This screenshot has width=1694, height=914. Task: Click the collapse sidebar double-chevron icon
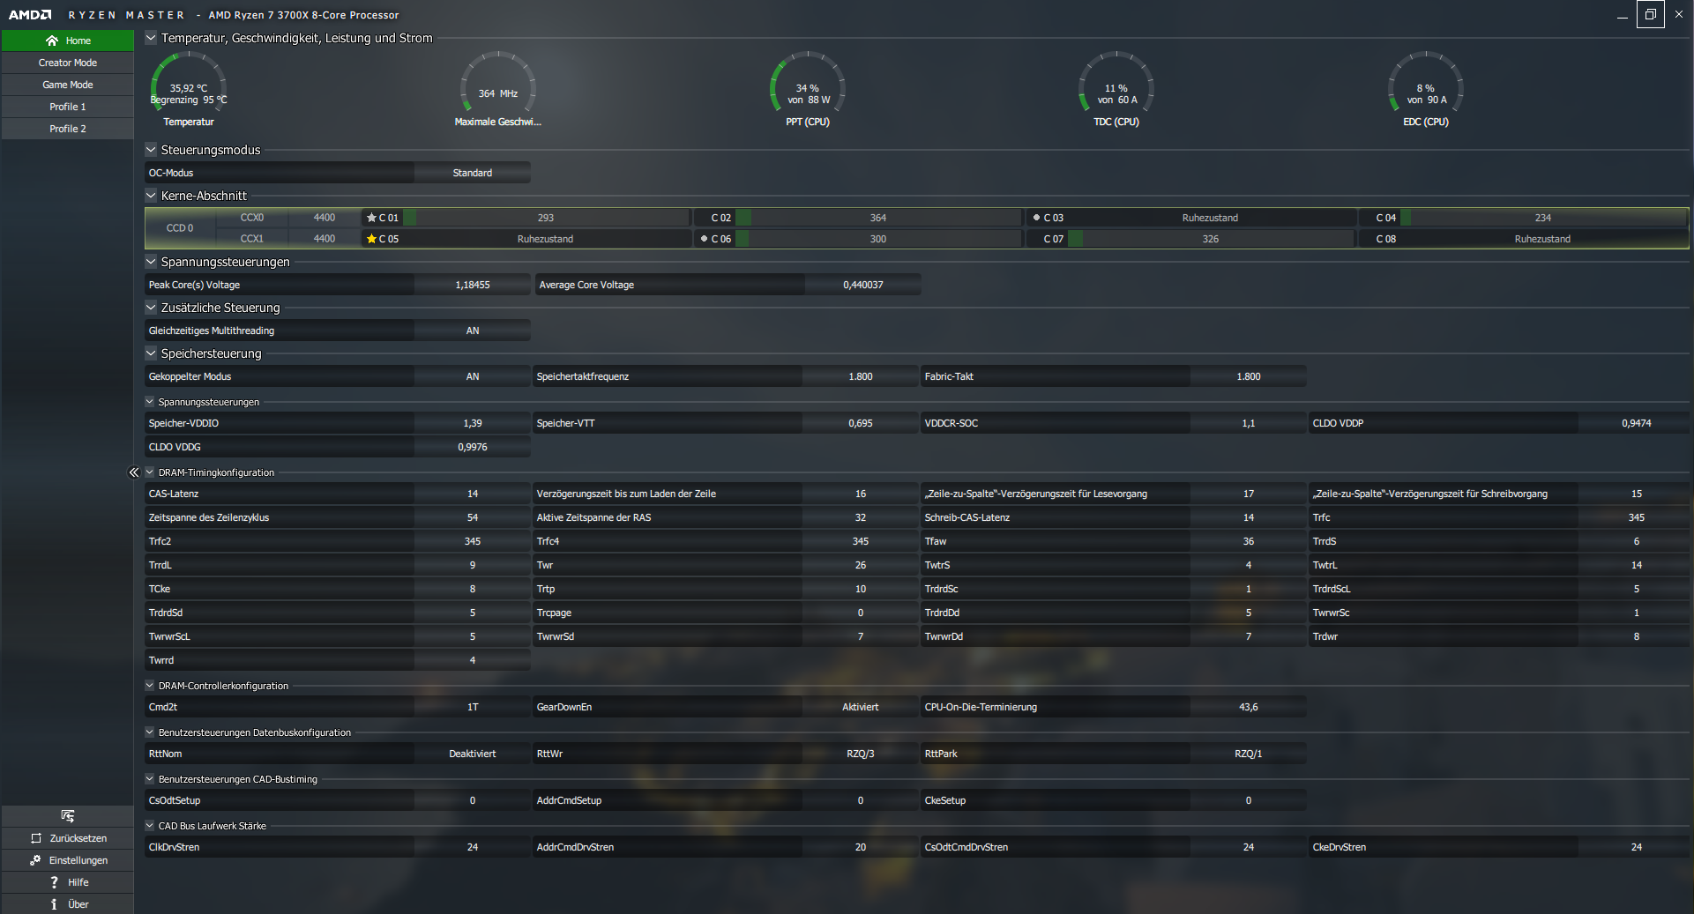[x=134, y=472]
